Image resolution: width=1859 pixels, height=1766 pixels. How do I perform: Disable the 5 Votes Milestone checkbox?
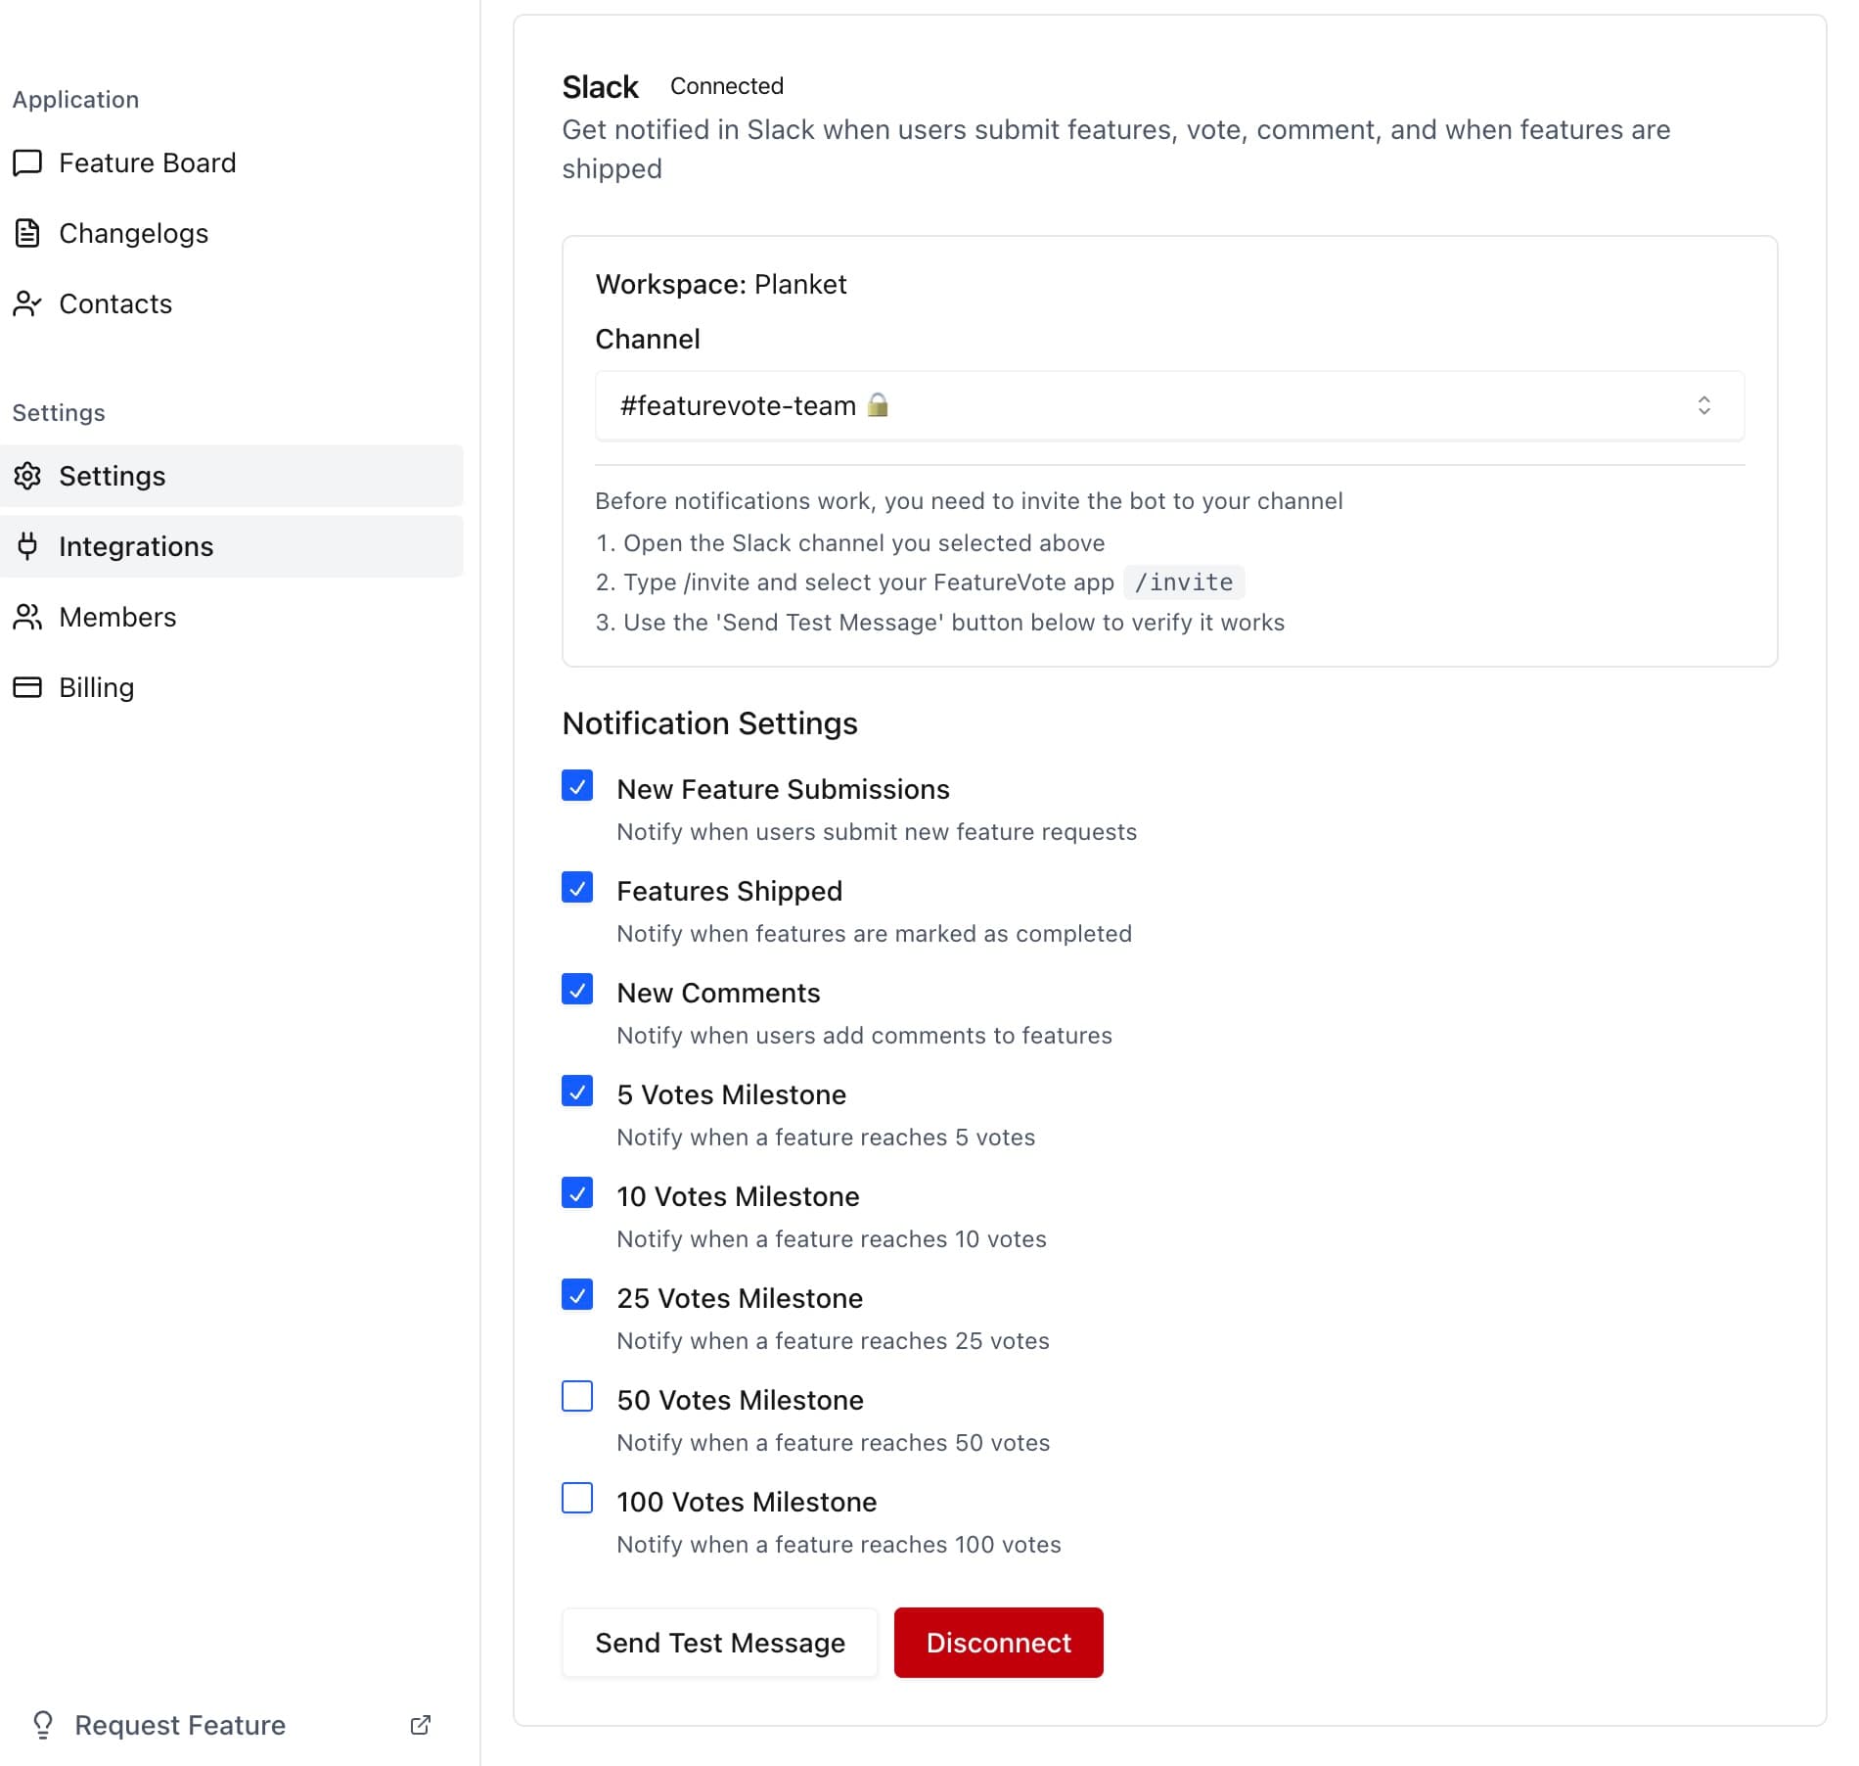pyautogui.click(x=577, y=1092)
